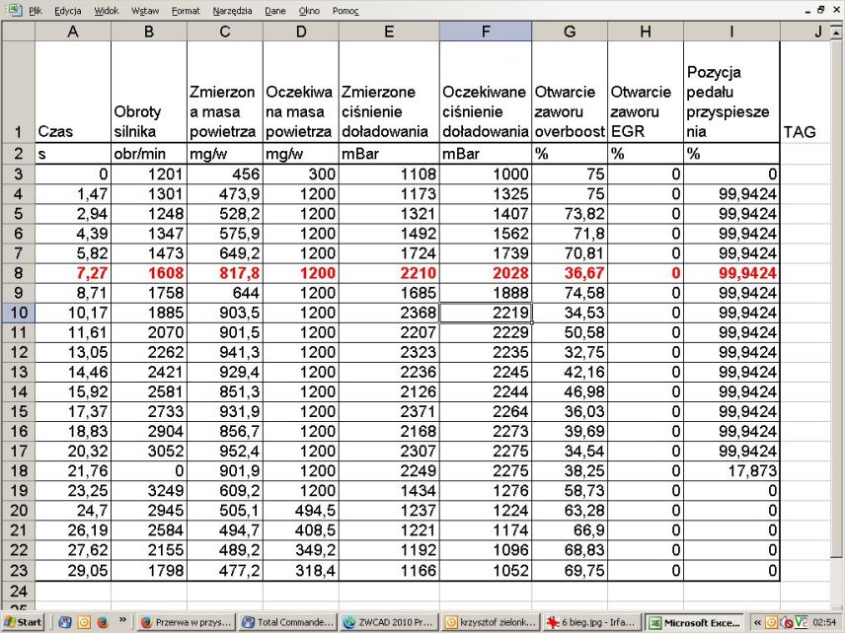Image resolution: width=845 pixels, height=633 pixels.
Task: Select column D header
Action: coord(301,32)
